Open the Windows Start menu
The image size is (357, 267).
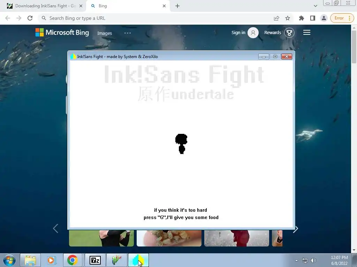coord(9,260)
